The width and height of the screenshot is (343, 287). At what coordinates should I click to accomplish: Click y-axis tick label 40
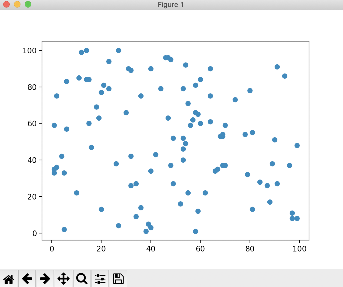click(x=32, y=160)
